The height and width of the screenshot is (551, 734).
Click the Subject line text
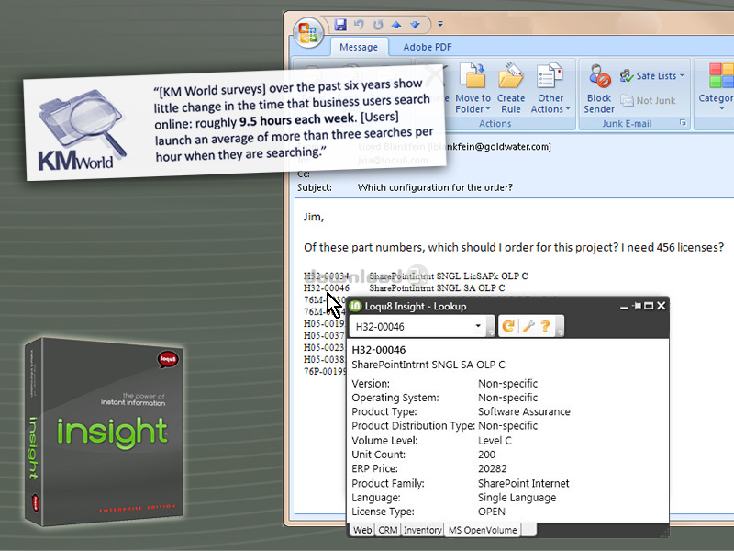coord(435,187)
